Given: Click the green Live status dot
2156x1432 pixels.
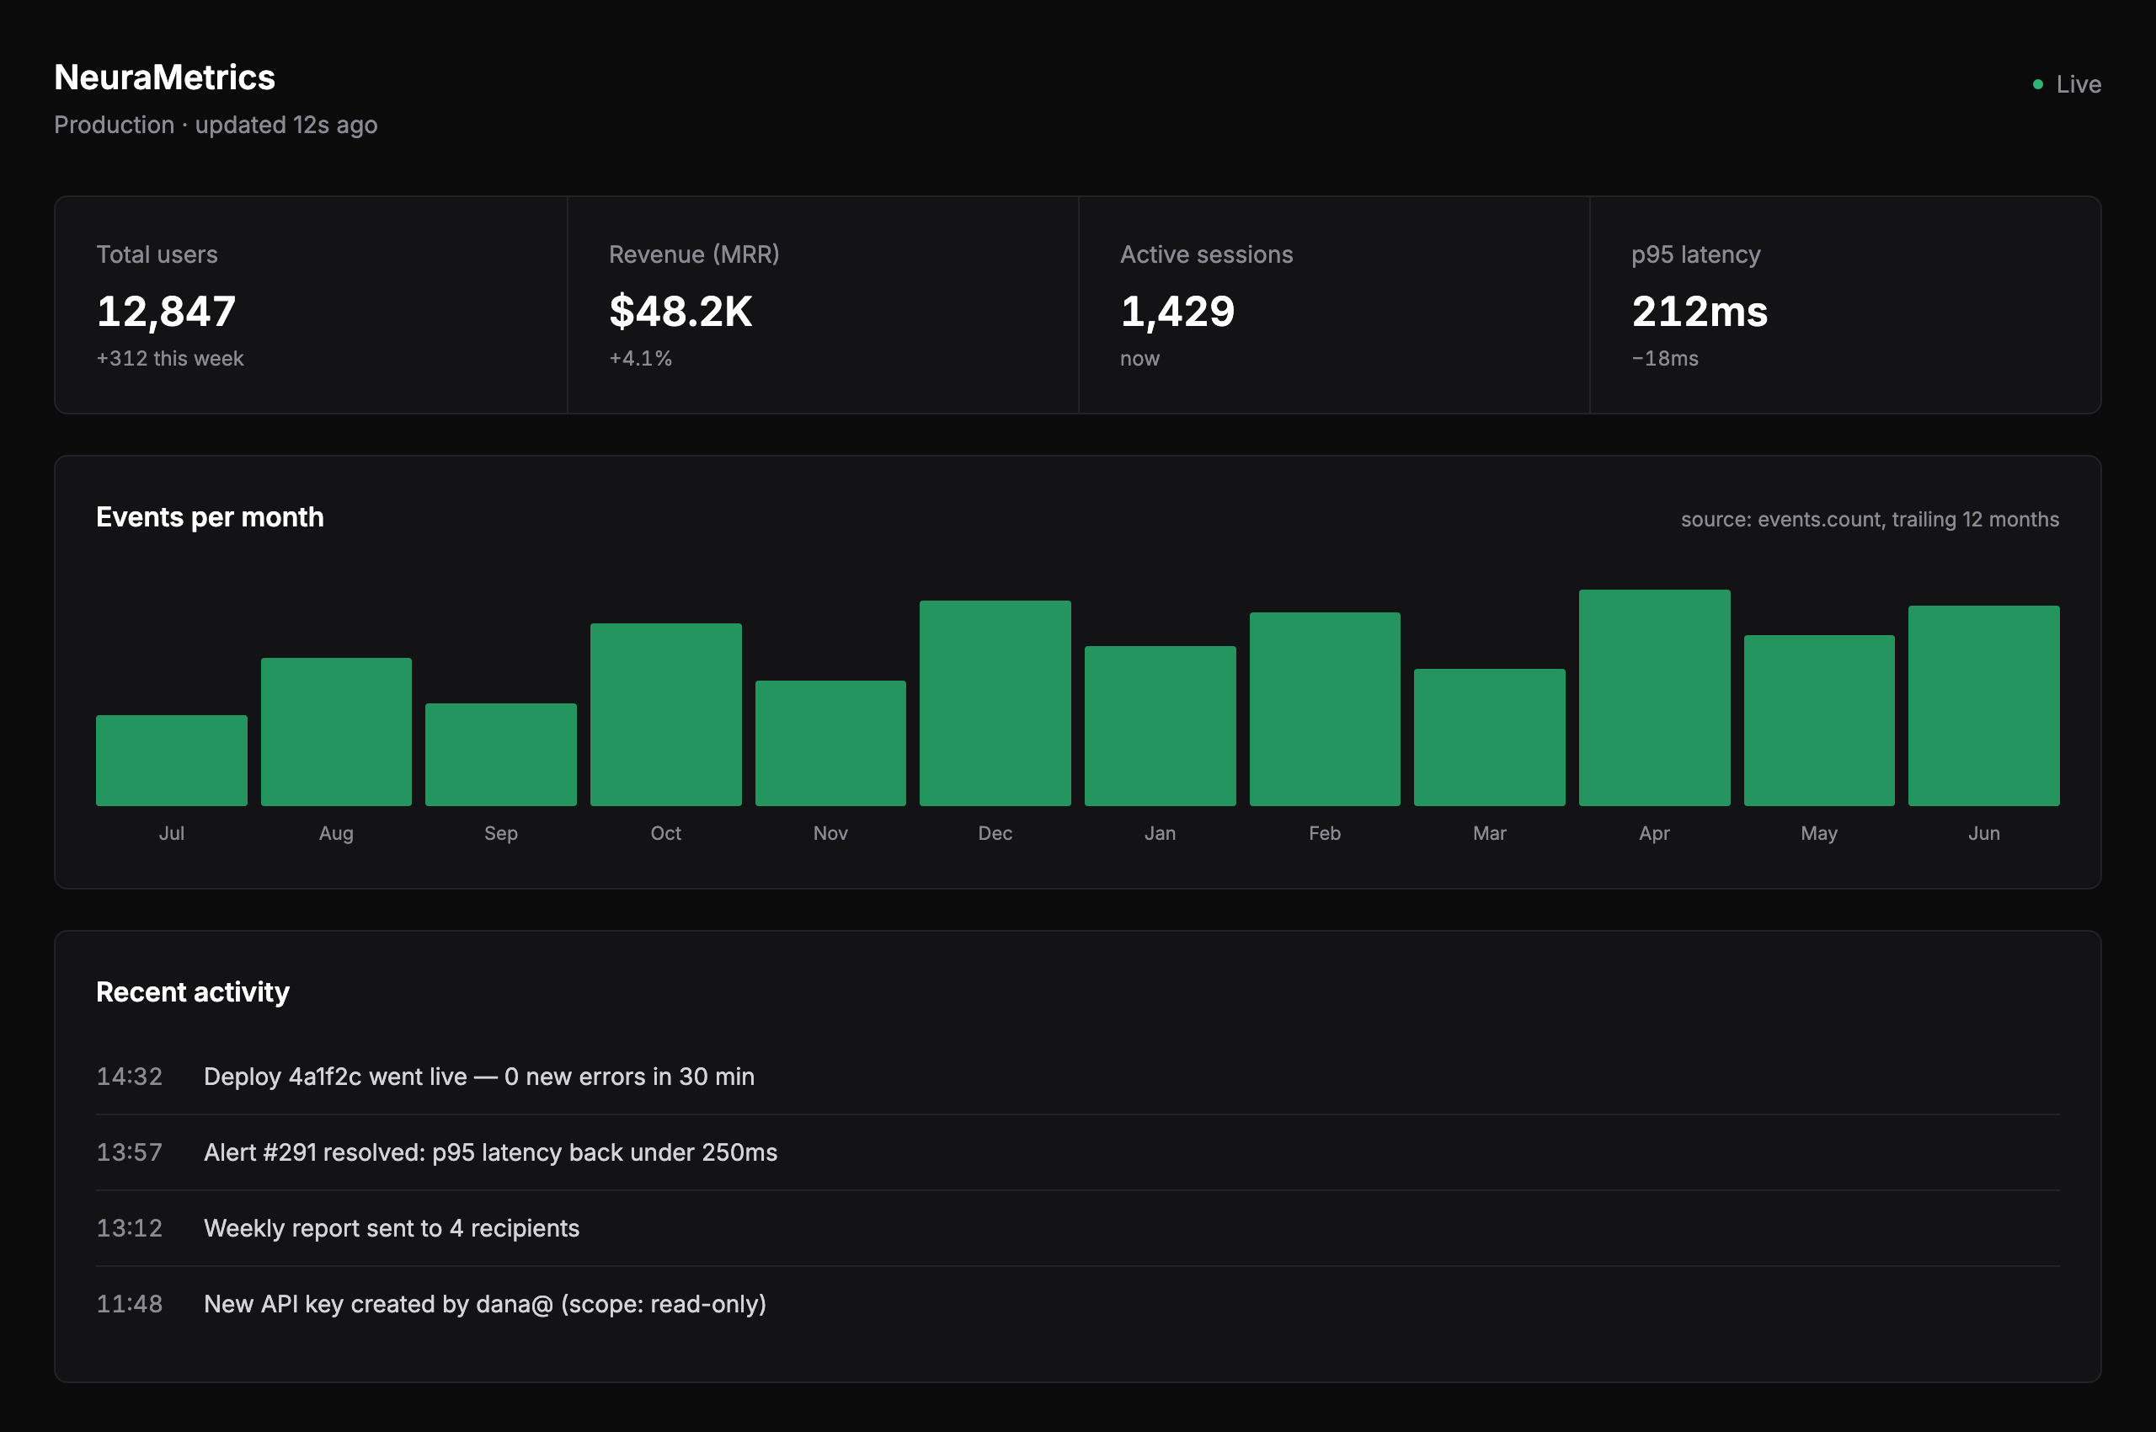Looking at the screenshot, I should tap(2037, 84).
